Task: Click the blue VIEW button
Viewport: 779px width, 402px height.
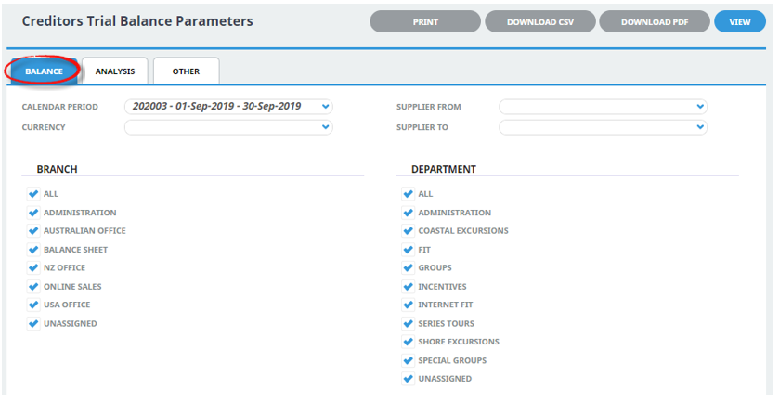Action: click(x=740, y=22)
